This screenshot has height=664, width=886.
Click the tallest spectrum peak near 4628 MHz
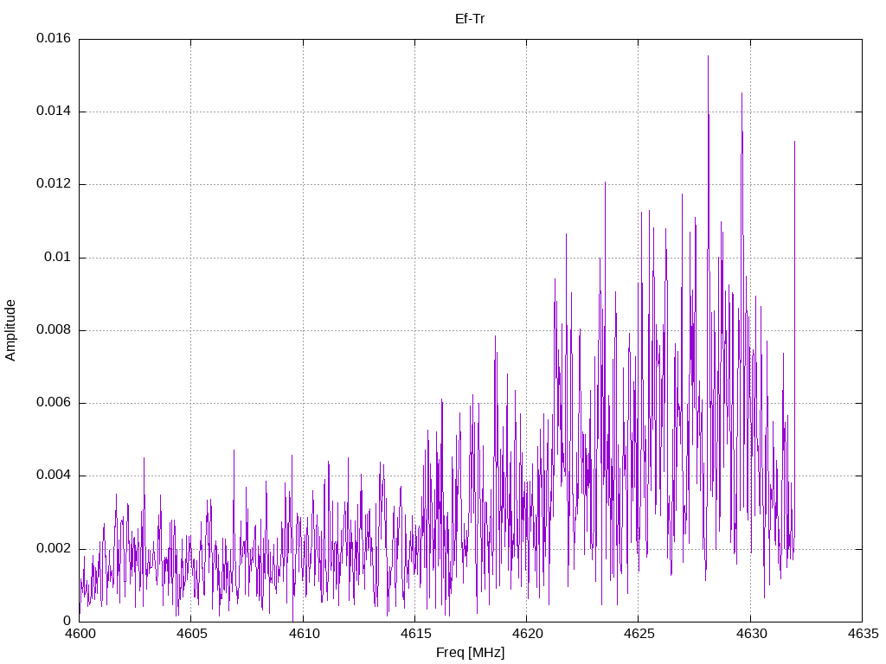[708, 56]
